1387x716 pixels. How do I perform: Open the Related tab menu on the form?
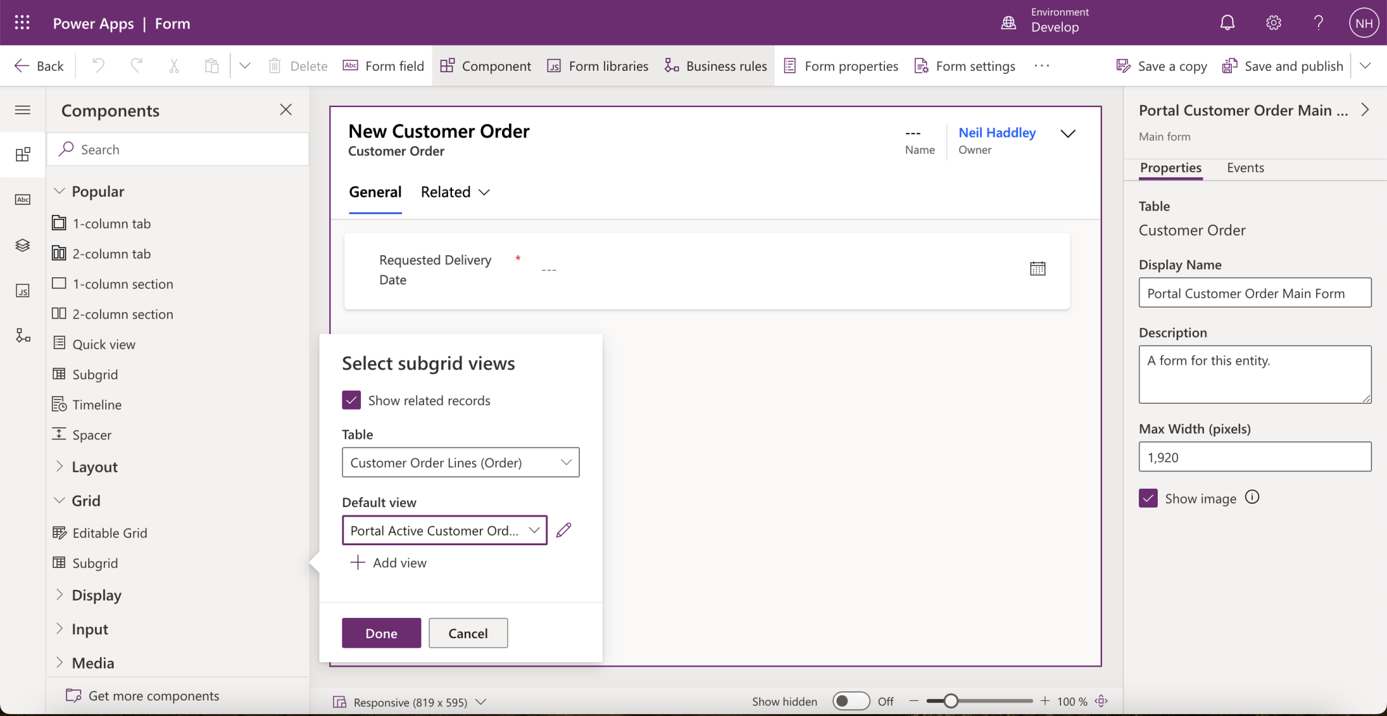[x=455, y=192]
